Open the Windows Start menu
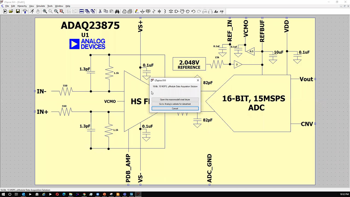 coord(3,194)
